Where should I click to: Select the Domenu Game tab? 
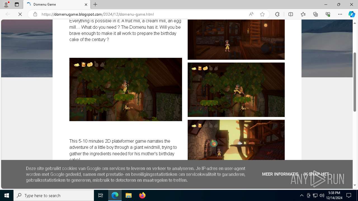[x=57, y=4]
